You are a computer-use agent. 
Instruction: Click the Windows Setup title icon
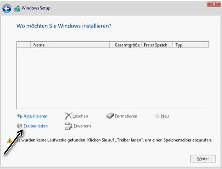pos(17,8)
